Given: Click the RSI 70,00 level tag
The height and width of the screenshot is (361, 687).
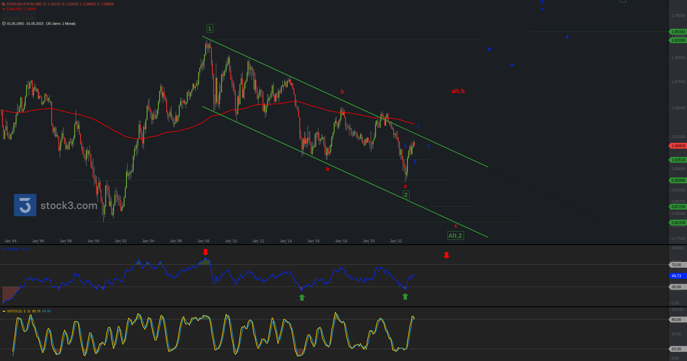Looking at the screenshot, I should pyautogui.click(x=677, y=265).
